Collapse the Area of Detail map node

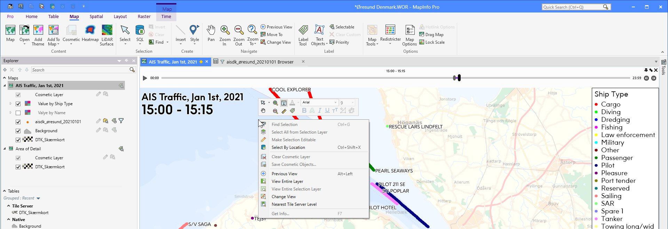coord(5,149)
